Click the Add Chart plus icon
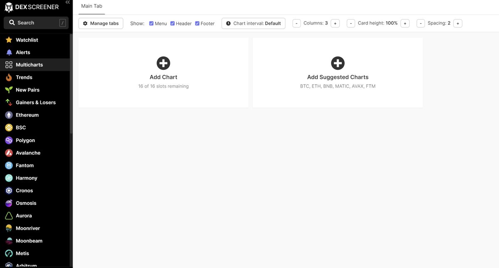The width and height of the screenshot is (499, 268). point(163,63)
